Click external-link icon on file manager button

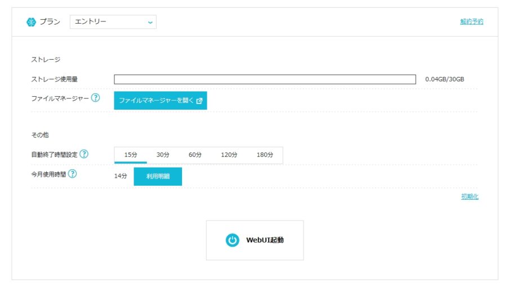pyautogui.click(x=199, y=101)
